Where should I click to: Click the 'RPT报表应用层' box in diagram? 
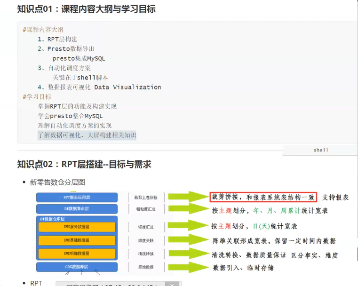coord(77,198)
